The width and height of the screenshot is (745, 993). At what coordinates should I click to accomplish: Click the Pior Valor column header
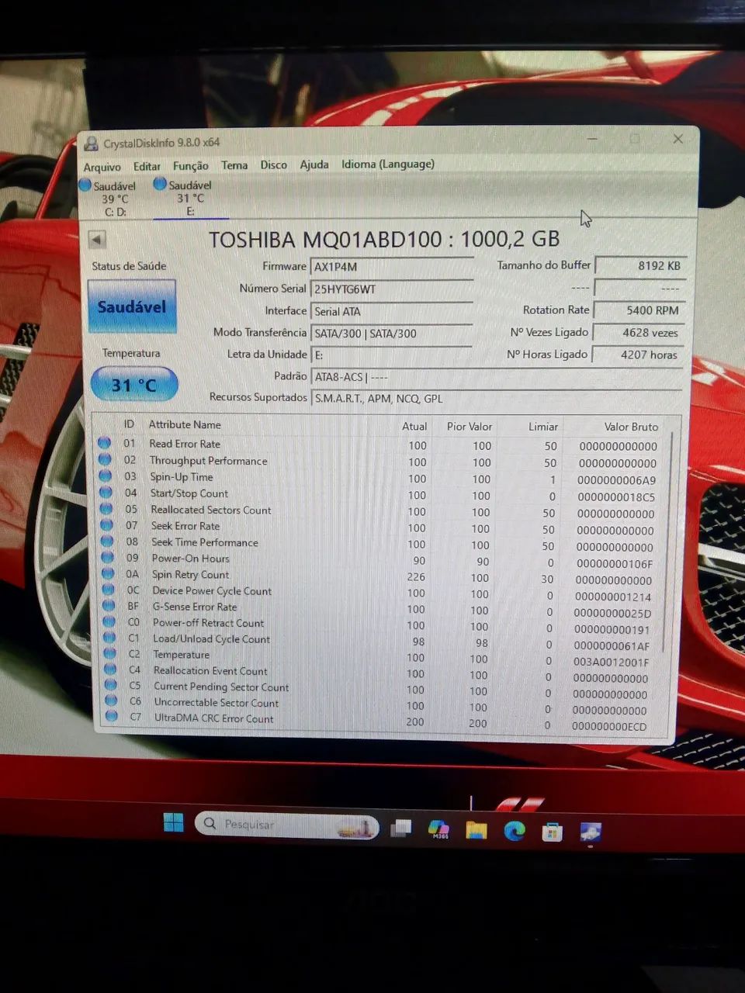coord(470,427)
